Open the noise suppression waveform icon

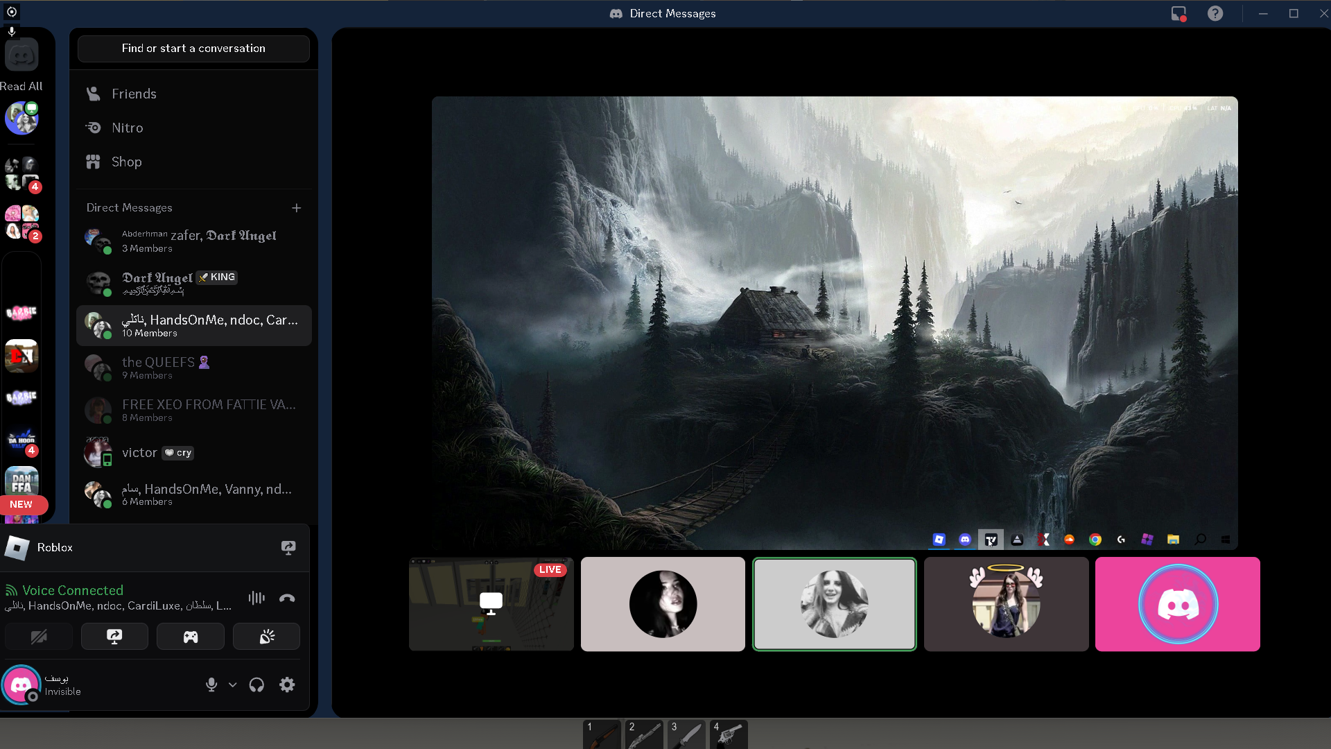click(x=256, y=598)
